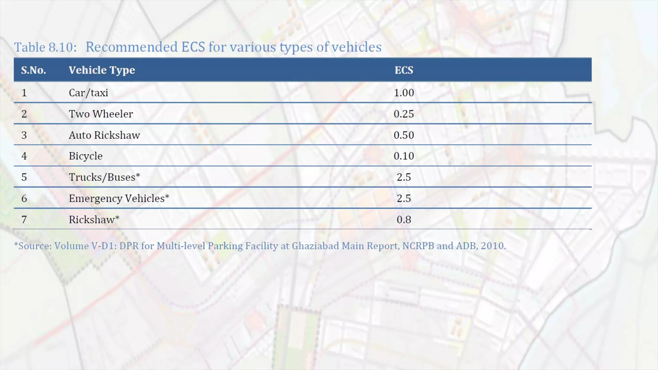The width and height of the screenshot is (658, 370).
Task: Click the 'Auto Rickshaw' table cell
Action: (104, 135)
